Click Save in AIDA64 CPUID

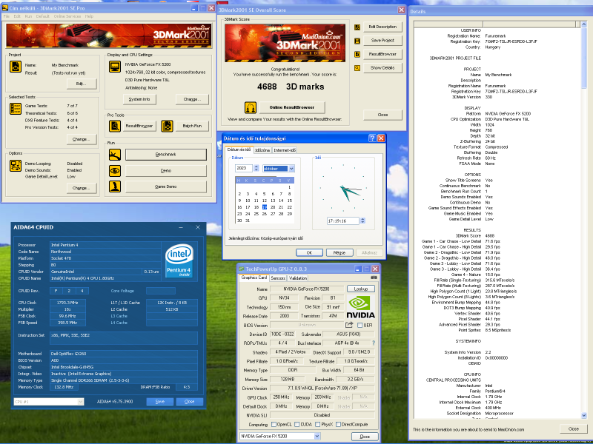click(160, 402)
